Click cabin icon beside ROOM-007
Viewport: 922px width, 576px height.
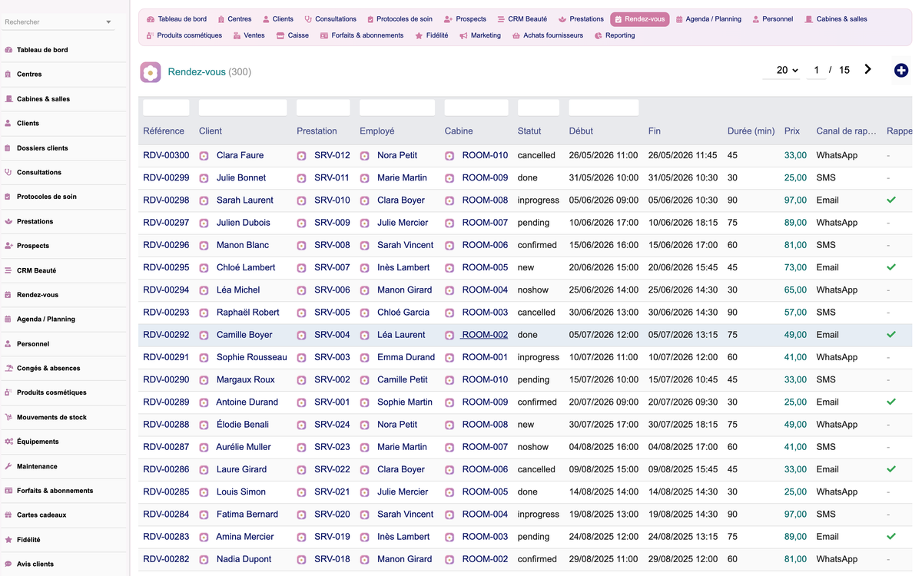click(449, 223)
